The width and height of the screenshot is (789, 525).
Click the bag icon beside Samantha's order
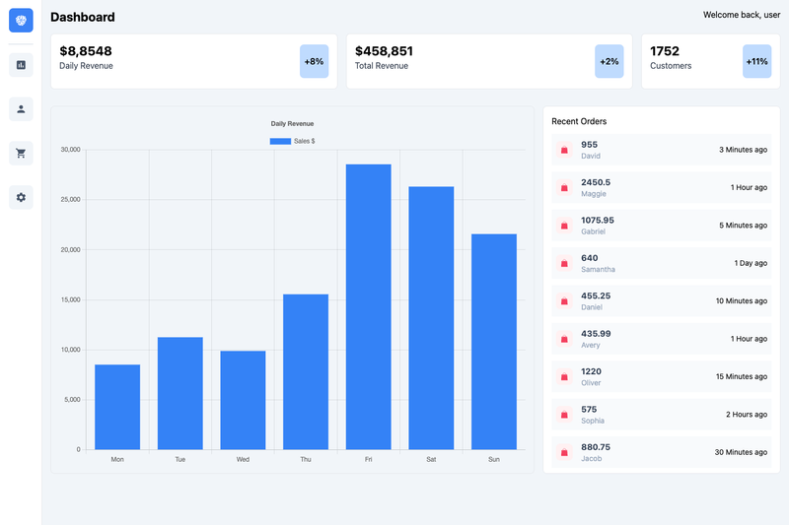tap(564, 263)
